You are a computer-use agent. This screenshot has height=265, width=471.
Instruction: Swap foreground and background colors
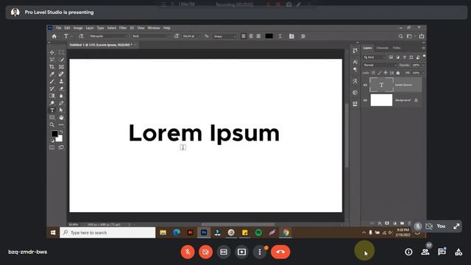point(61,132)
